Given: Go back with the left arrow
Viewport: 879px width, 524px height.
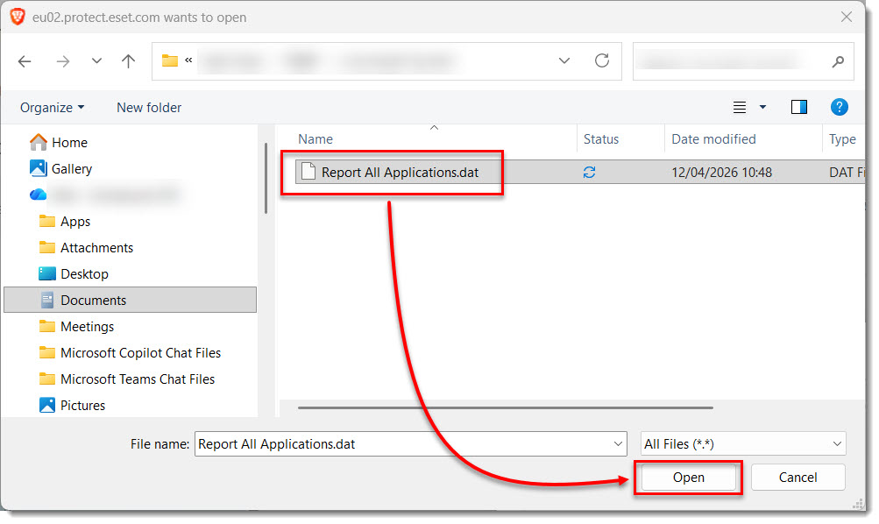Looking at the screenshot, I should pos(25,61).
